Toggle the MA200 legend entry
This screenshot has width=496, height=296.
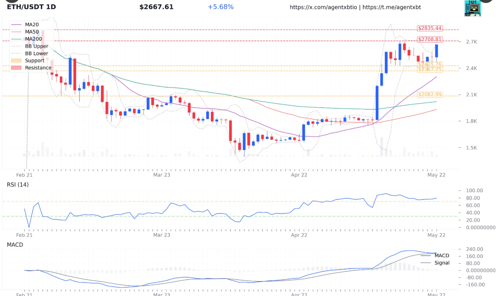pyautogui.click(x=33, y=39)
